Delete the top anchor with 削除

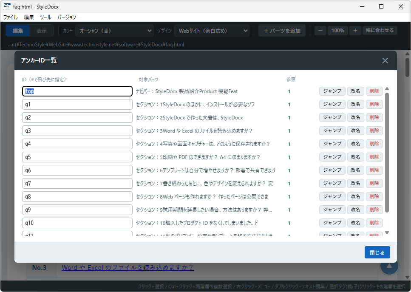click(x=374, y=91)
